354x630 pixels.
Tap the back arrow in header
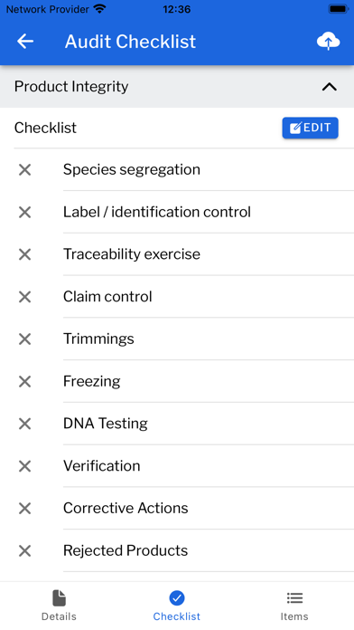[x=25, y=42]
